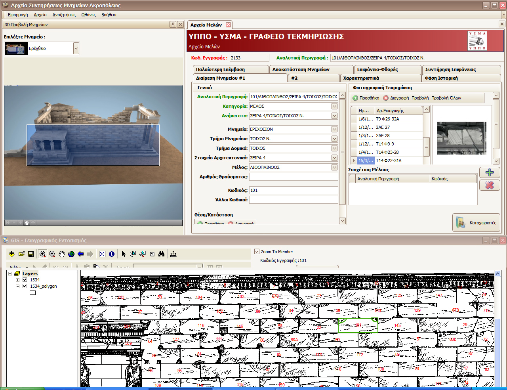Click the Clear Selected Features icon
Screen dimensions: 507x390
pyautogui.click(x=152, y=254)
